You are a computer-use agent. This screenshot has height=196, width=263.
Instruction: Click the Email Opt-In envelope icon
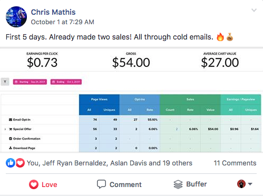coord(11,120)
